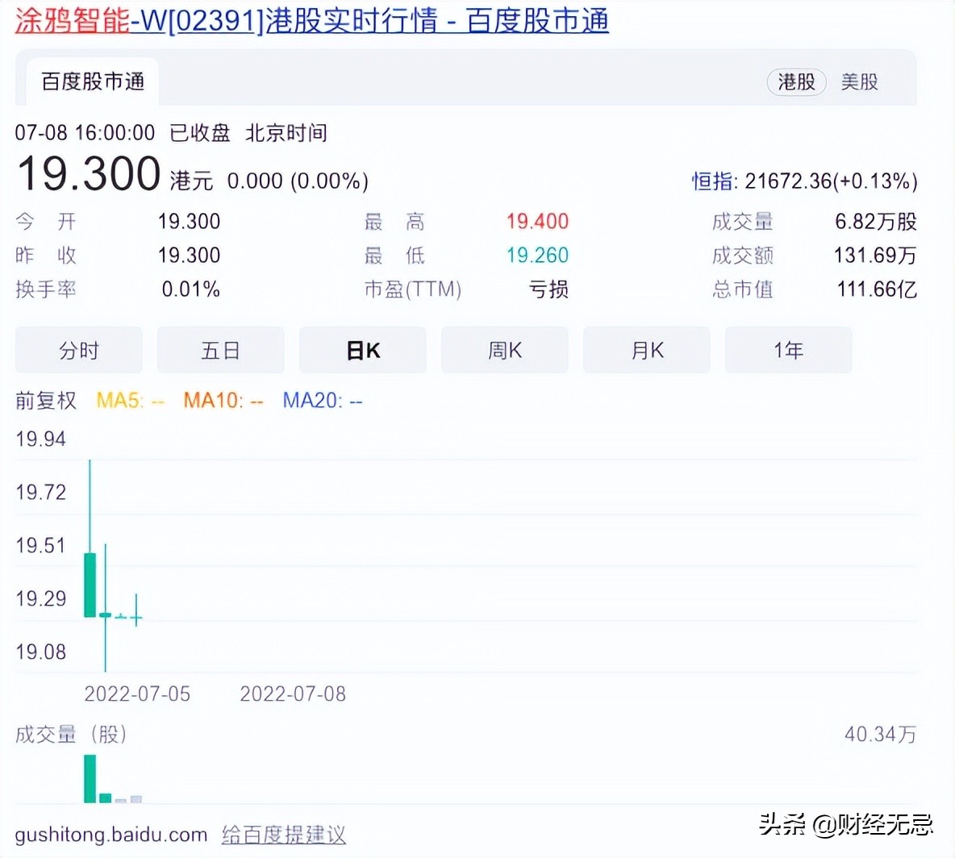The width and height of the screenshot is (955, 858).
Task: Click the 换手率 value 0.01%
Action: click(190, 289)
